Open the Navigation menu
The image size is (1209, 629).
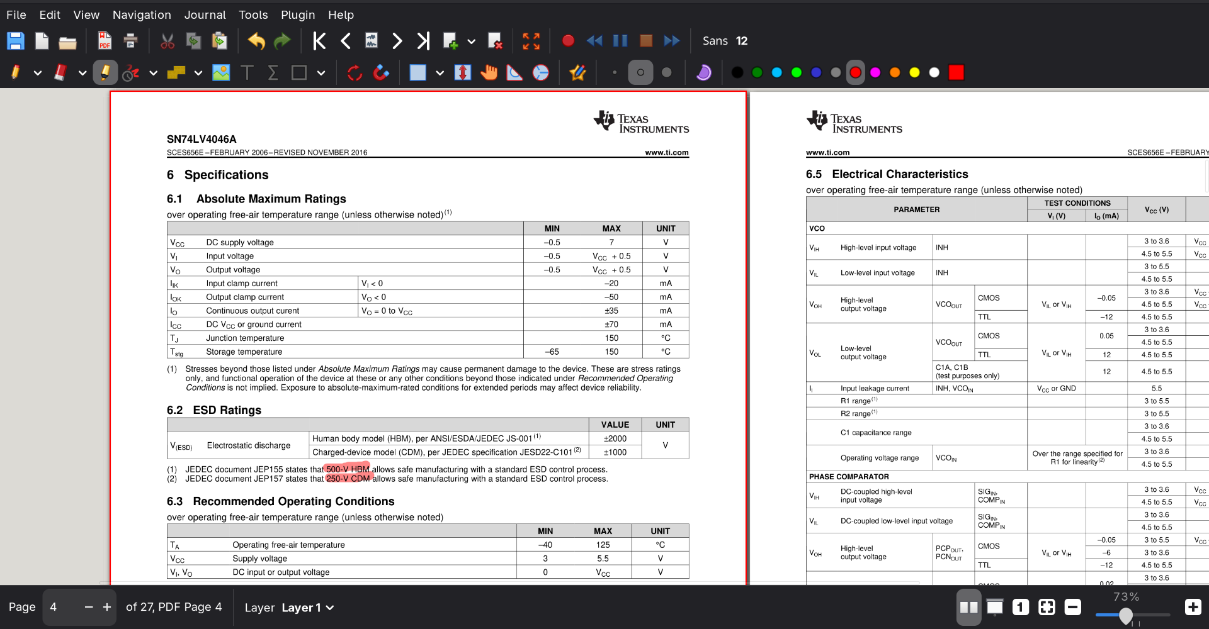tap(142, 14)
